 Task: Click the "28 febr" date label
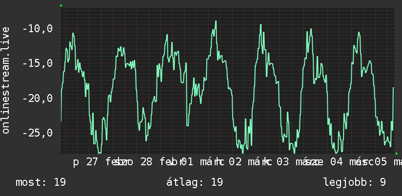click(162, 162)
